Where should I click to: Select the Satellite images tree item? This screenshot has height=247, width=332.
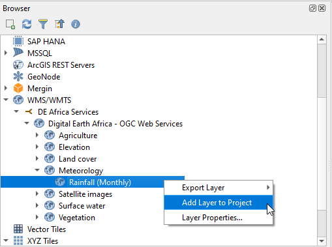[x=85, y=194]
